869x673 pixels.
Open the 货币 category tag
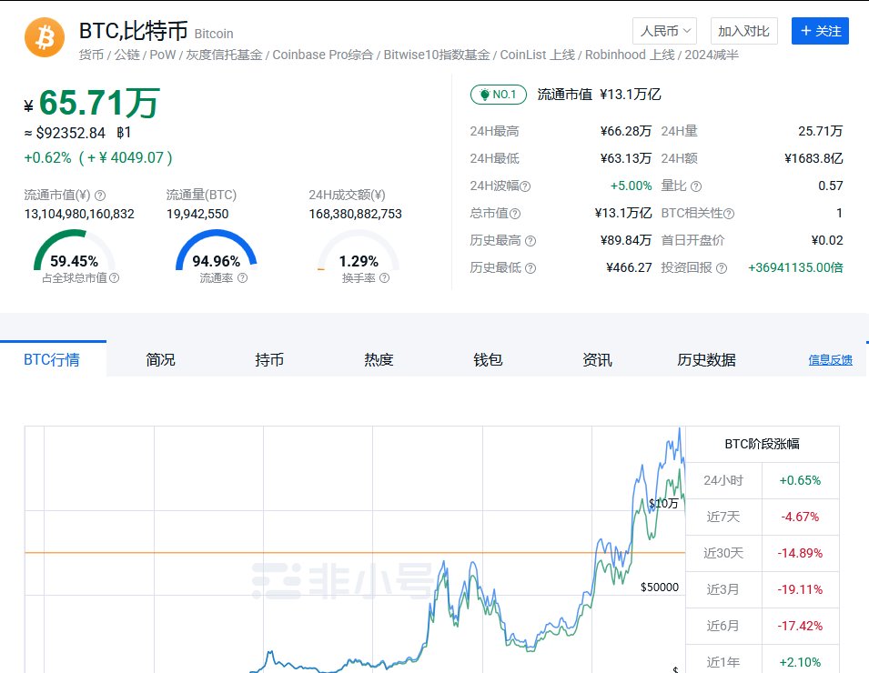[x=91, y=55]
